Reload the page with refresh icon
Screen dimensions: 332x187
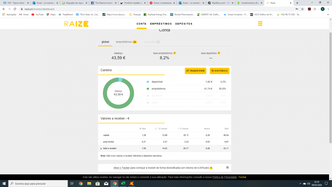(x=15, y=9)
